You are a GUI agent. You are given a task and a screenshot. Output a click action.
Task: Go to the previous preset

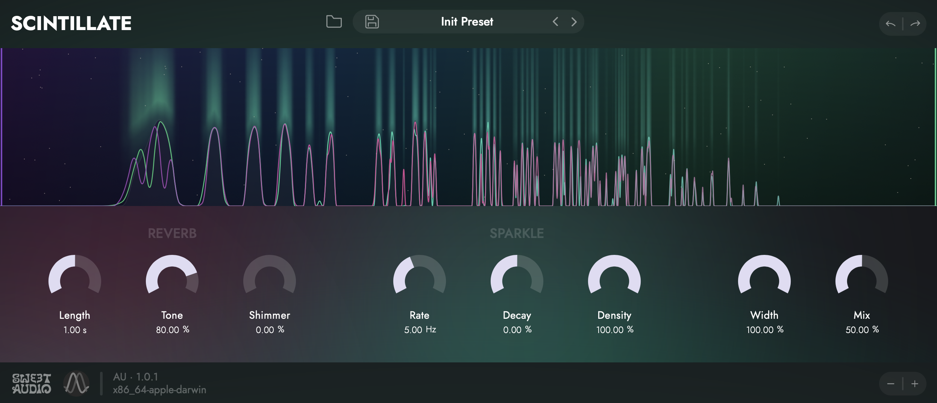555,22
